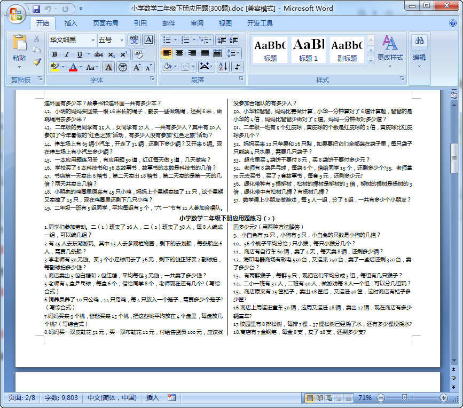Open Word Help question mark
Viewport: 463px width, 408px height.
point(453,23)
